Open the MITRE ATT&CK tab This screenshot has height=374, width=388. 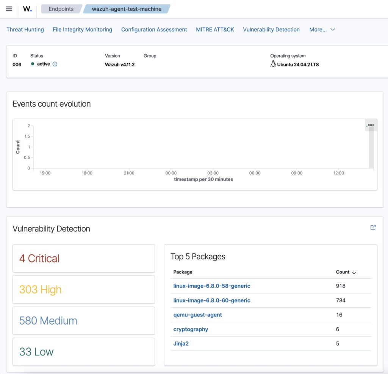tap(215, 30)
